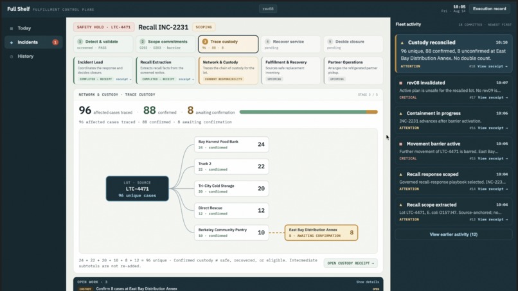Select the Bay Harvest Food Bank node

coord(231,145)
